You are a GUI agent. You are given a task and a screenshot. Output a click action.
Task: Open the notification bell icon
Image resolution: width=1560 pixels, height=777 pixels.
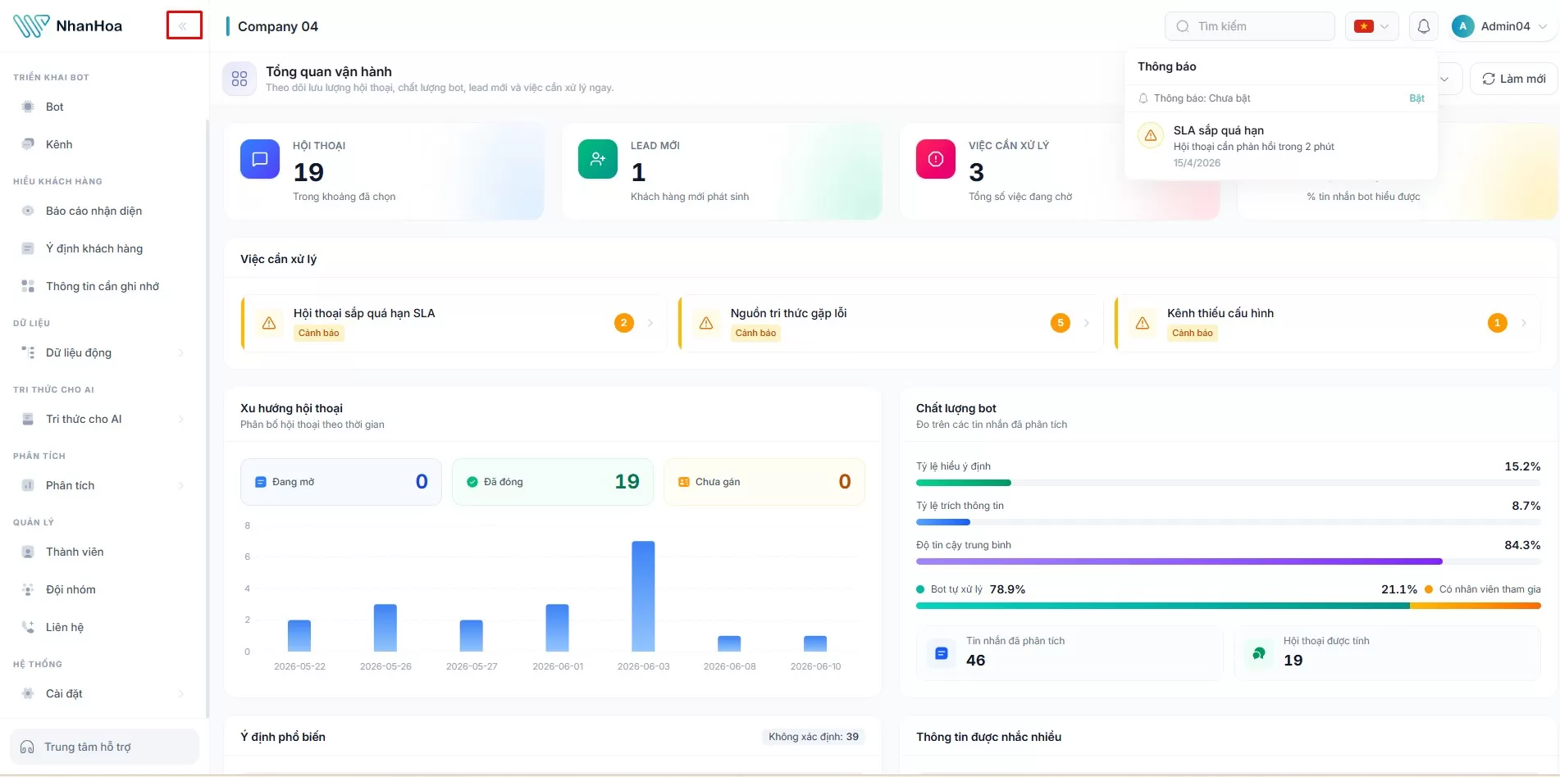click(x=1424, y=26)
